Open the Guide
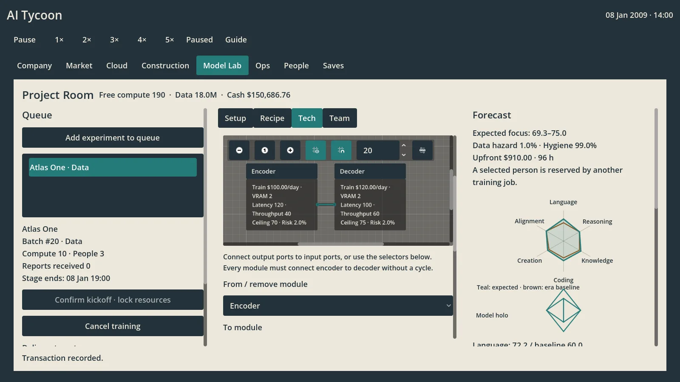680x382 pixels. 236,39
